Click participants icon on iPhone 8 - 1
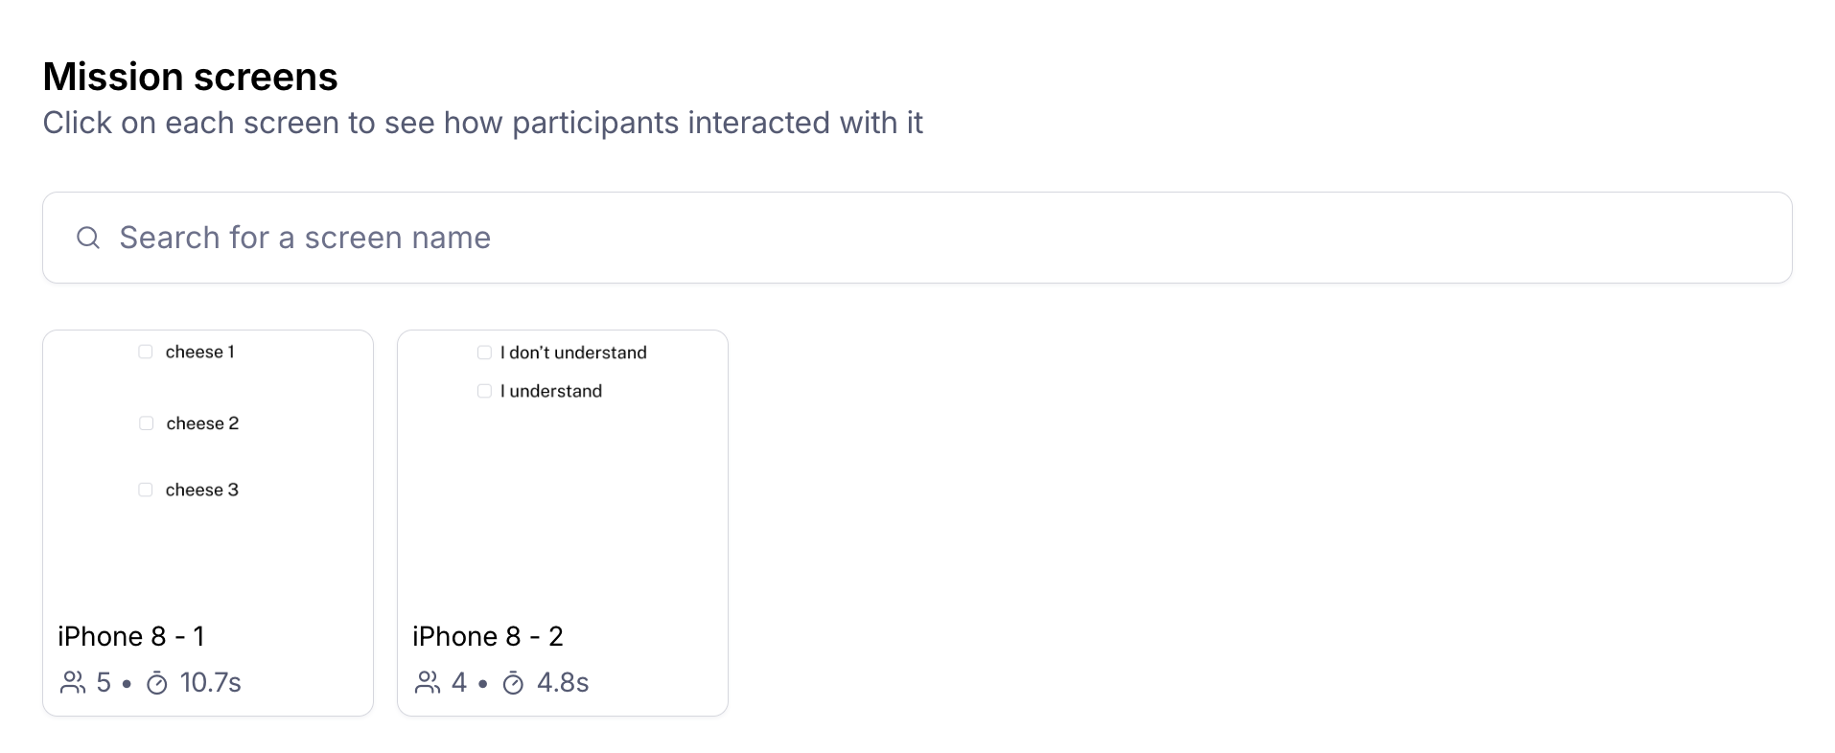The image size is (1835, 753). [x=73, y=682]
